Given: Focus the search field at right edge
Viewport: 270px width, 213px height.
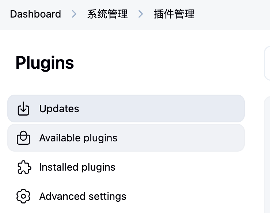Looking at the screenshot, I should click(267, 64).
